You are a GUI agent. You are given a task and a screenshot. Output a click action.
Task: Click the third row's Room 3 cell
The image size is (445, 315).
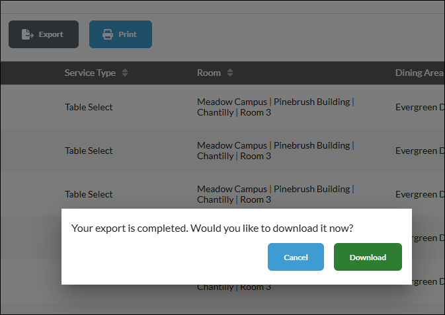click(276, 195)
